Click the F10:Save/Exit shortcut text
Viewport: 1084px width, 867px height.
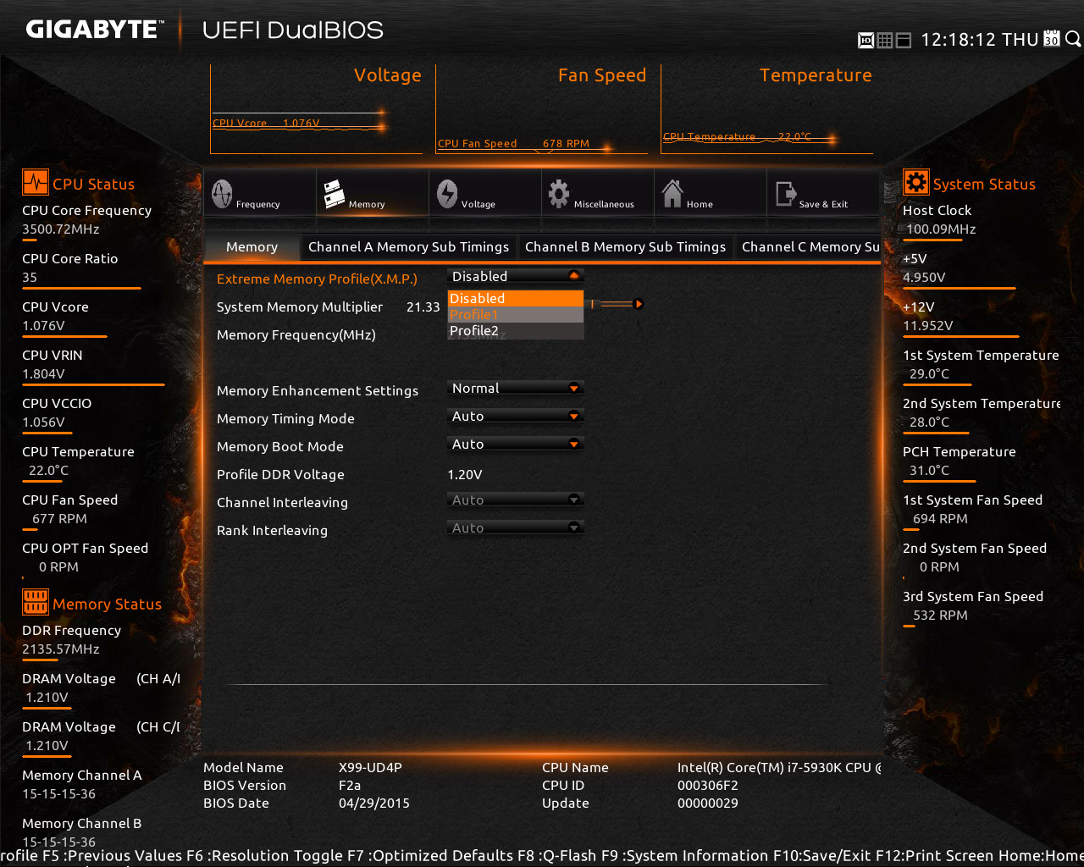click(x=821, y=855)
